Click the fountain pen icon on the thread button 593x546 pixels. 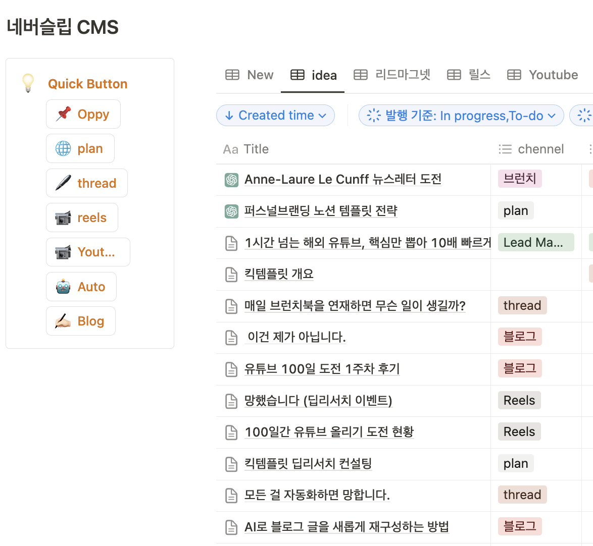64,183
